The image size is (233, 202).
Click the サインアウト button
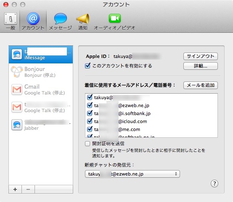201,56
